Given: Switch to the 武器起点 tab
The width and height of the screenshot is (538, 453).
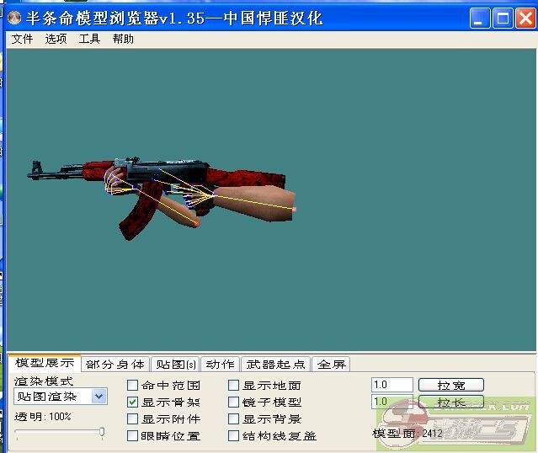Looking at the screenshot, I should tap(275, 364).
